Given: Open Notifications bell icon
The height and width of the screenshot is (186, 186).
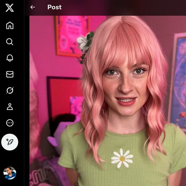Looking at the screenshot, I should click(10, 58).
